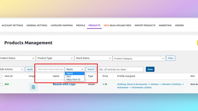Go to the Import Products tab

pos(145,25)
